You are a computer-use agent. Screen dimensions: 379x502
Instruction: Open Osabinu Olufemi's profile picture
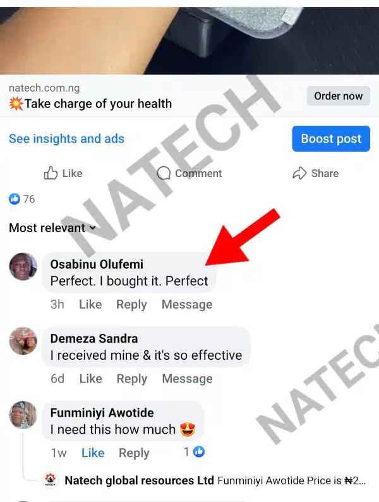click(x=23, y=266)
